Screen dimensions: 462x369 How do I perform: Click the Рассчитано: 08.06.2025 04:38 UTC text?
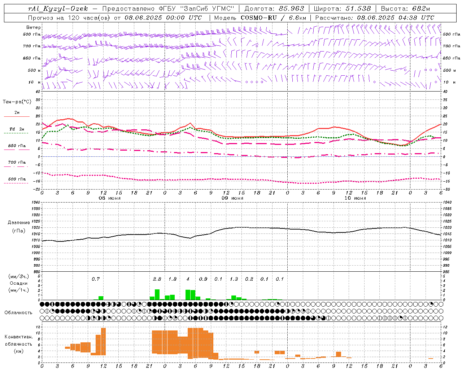pyautogui.click(x=375, y=18)
